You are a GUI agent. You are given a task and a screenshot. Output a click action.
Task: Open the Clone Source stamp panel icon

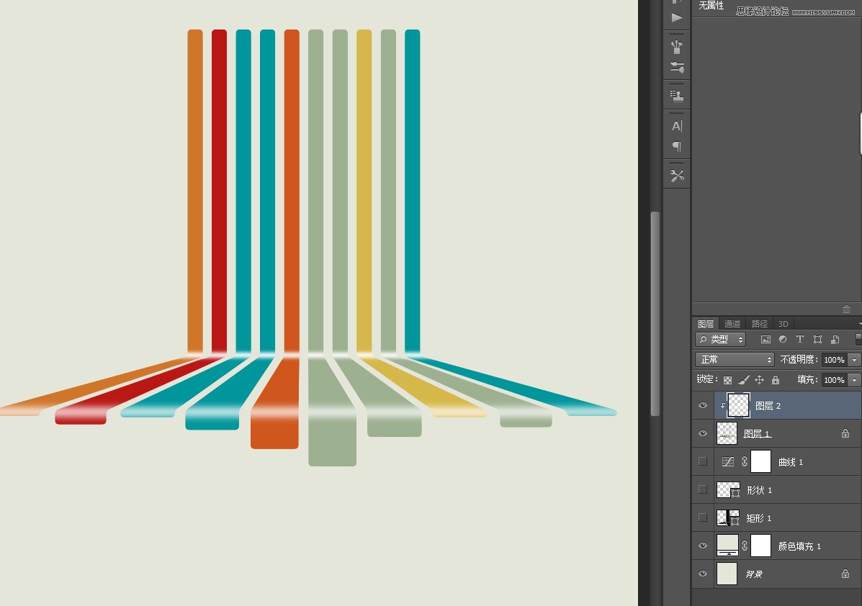(x=677, y=95)
